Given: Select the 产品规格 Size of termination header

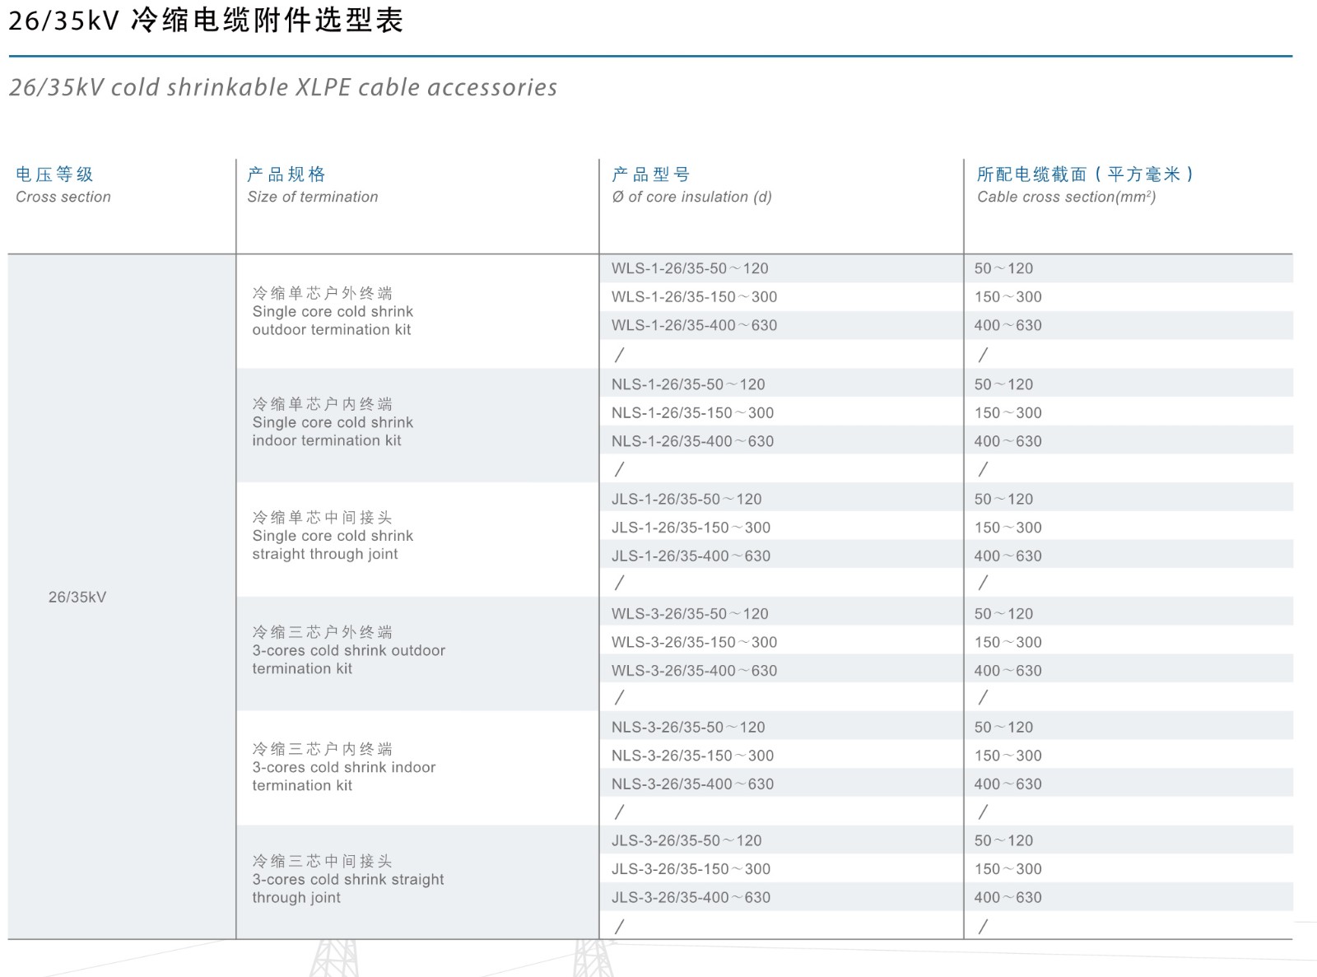Looking at the screenshot, I should pyautogui.click(x=312, y=185).
